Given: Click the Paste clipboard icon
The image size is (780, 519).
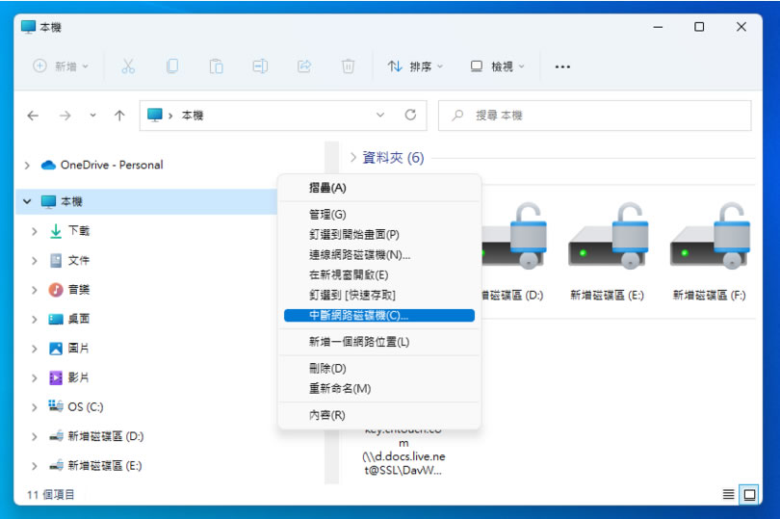Looking at the screenshot, I should point(216,66).
